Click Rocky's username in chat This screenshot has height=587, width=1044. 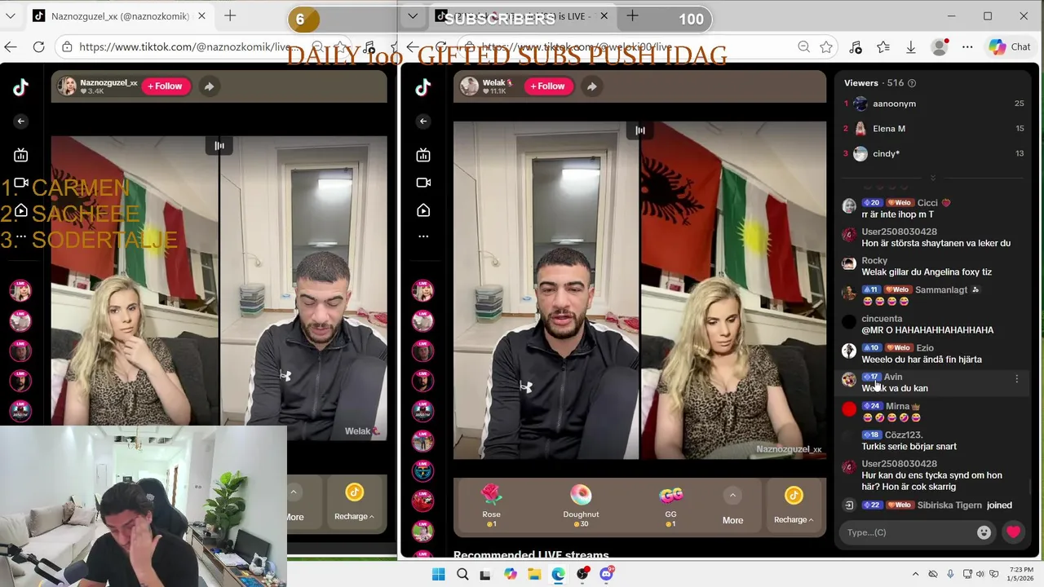pyautogui.click(x=874, y=261)
